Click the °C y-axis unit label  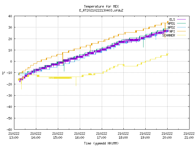[3, 73]
